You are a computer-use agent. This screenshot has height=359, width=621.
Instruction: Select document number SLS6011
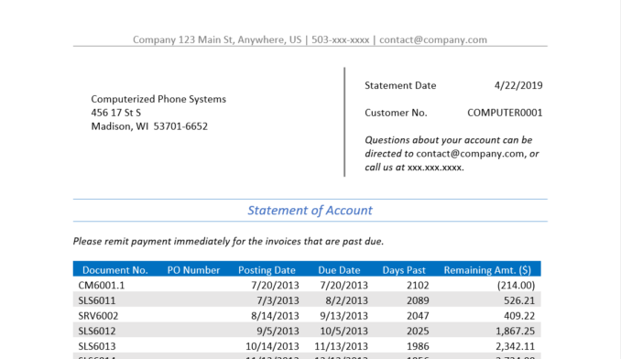pos(97,300)
